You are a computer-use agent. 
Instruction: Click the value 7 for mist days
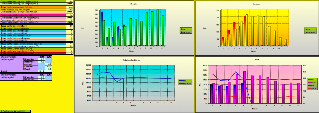pyautogui.click(x=70, y=40)
